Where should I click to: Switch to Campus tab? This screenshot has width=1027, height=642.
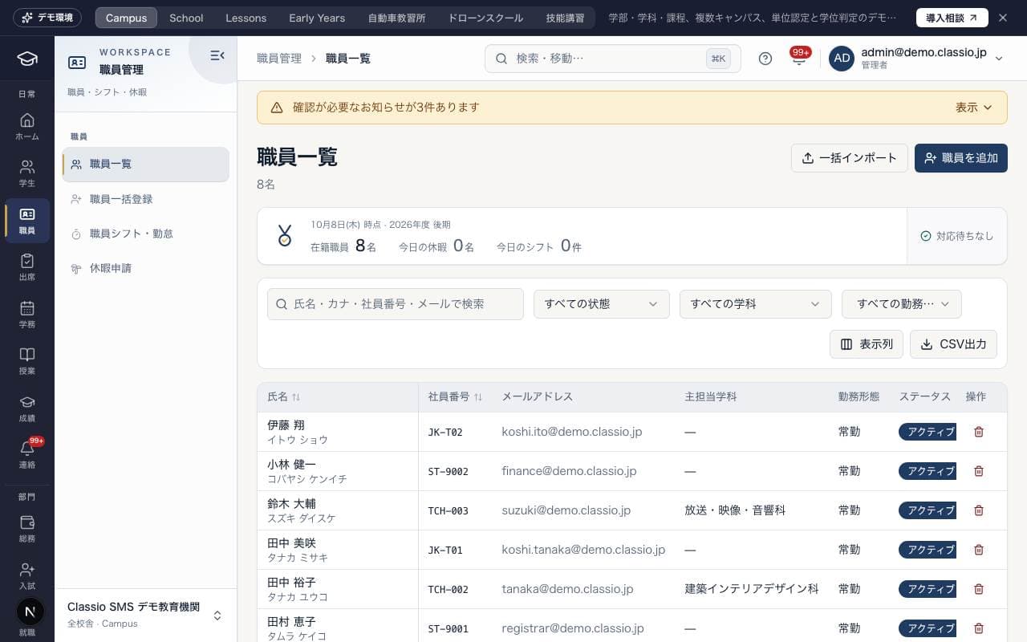coord(126,18)
